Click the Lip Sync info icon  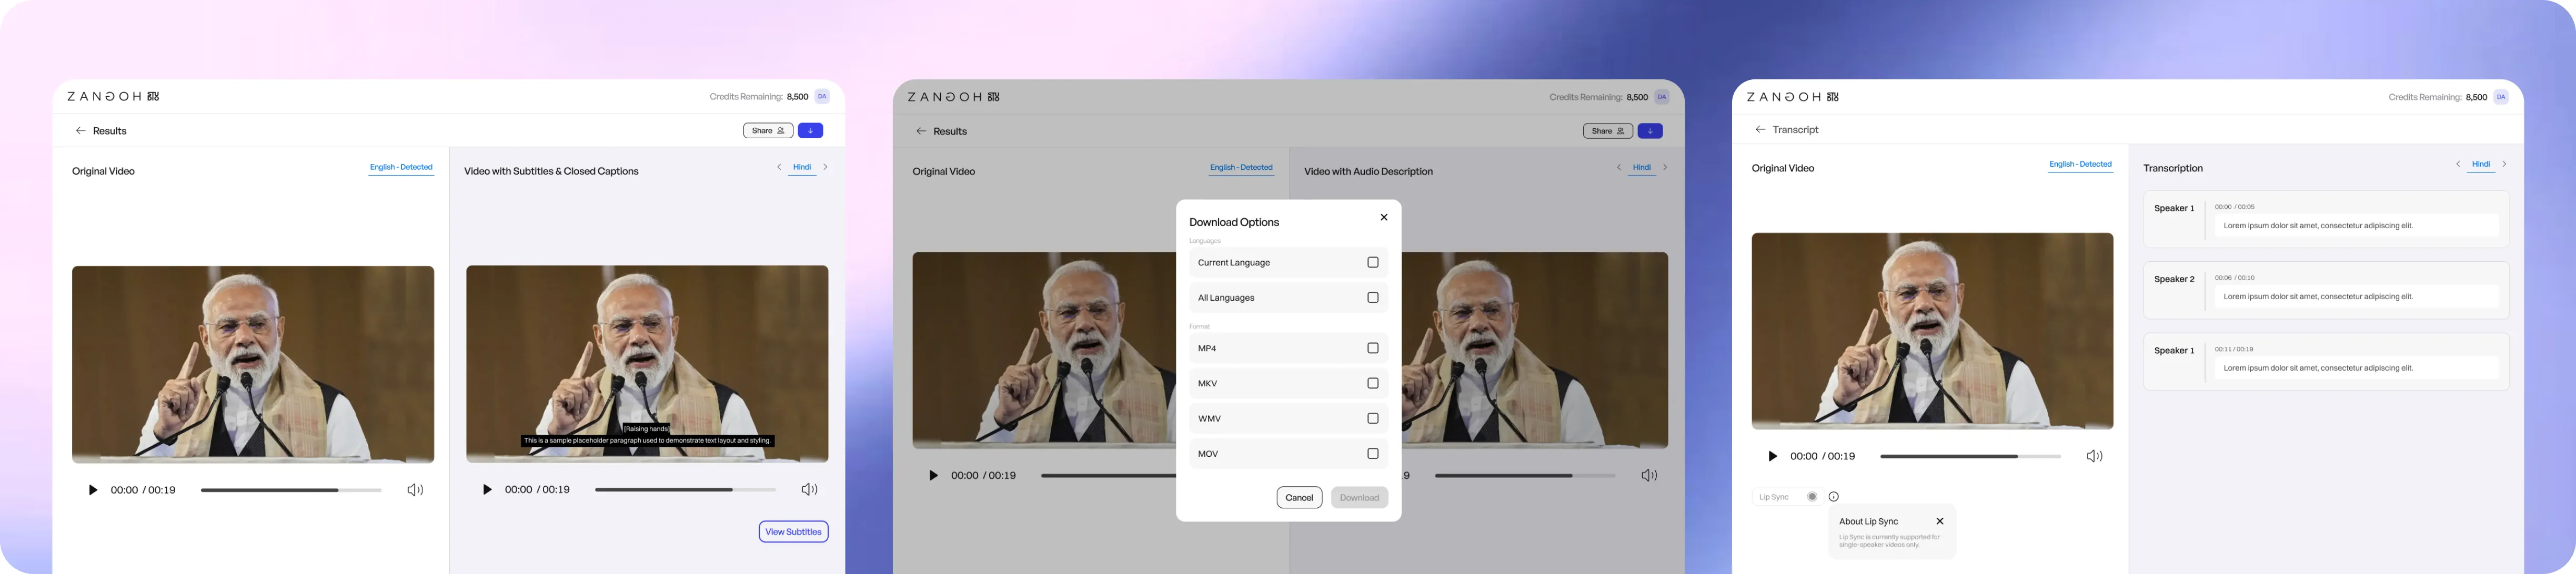[1833, 497]
